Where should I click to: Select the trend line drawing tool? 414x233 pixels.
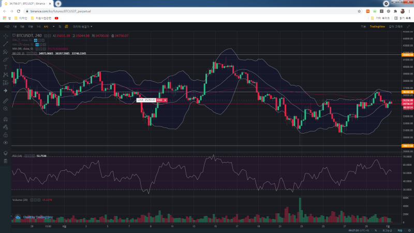click(x=6, y=44)
